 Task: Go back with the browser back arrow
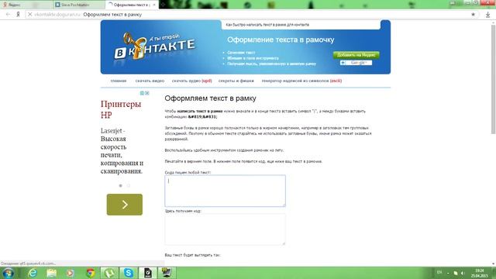point(8,15)
